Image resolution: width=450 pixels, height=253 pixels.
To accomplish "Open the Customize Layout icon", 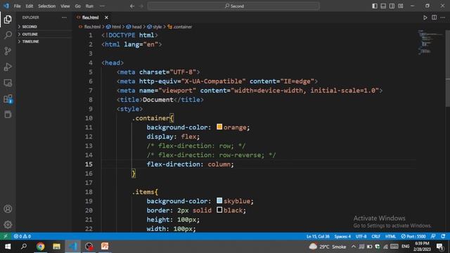I will [x=401, y=6].
